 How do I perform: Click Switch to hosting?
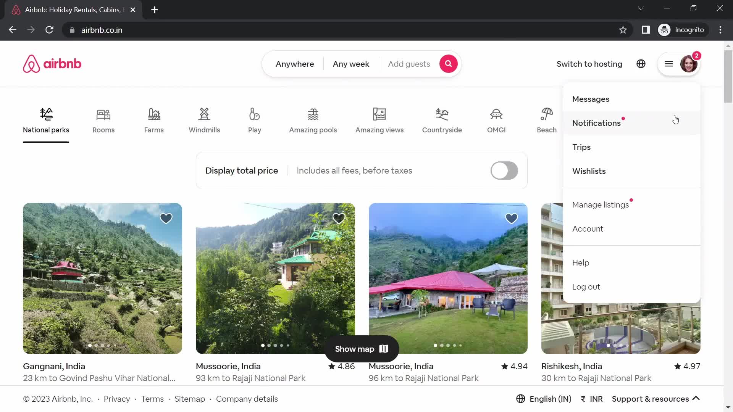[x=589, y=64]
